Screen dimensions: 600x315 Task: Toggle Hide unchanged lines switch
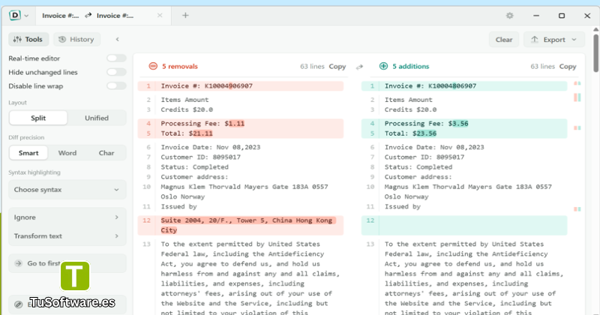click(116, 72)
